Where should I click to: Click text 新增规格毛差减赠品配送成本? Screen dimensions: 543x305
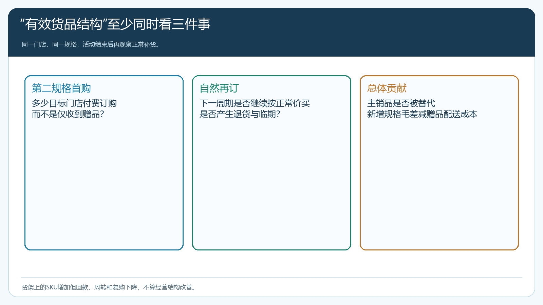(422, 114)
